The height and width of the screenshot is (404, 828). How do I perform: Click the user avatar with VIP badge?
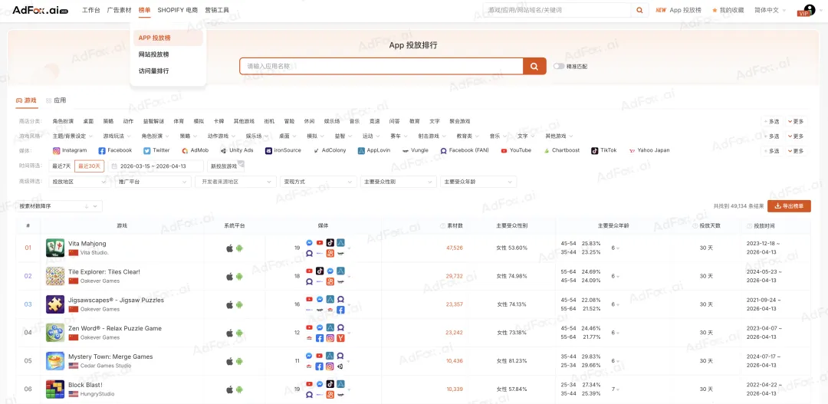[808, 10]
